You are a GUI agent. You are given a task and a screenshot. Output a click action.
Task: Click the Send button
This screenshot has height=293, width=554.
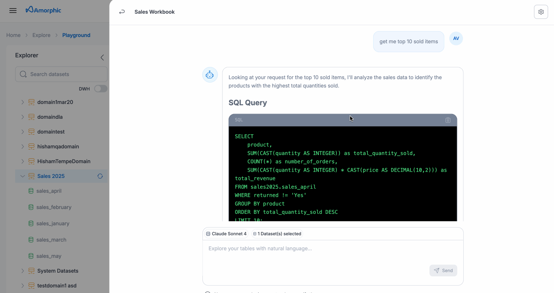[x=443, y=270]
